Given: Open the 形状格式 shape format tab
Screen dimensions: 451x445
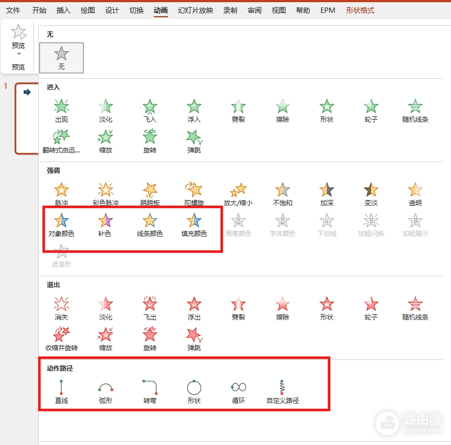Looking at the screenshot, I should click(x=360, y=10).
